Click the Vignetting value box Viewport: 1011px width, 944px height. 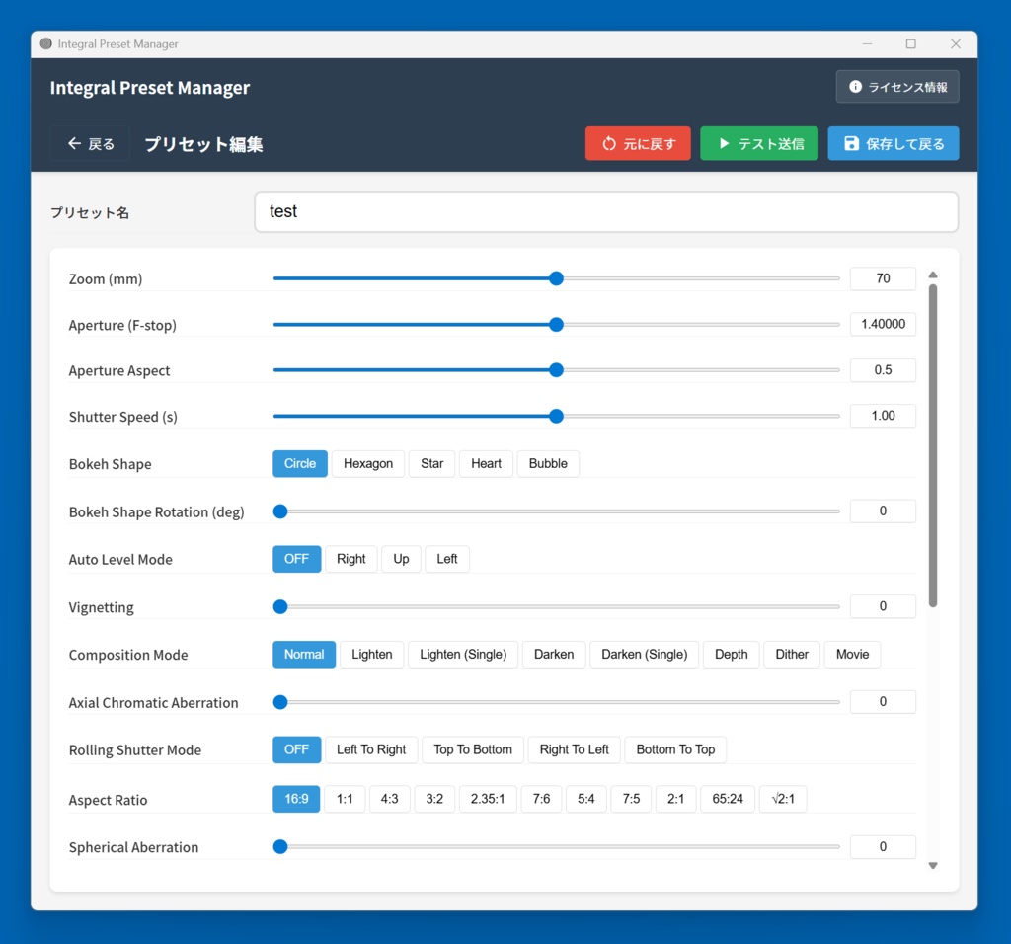pos(883,606)
